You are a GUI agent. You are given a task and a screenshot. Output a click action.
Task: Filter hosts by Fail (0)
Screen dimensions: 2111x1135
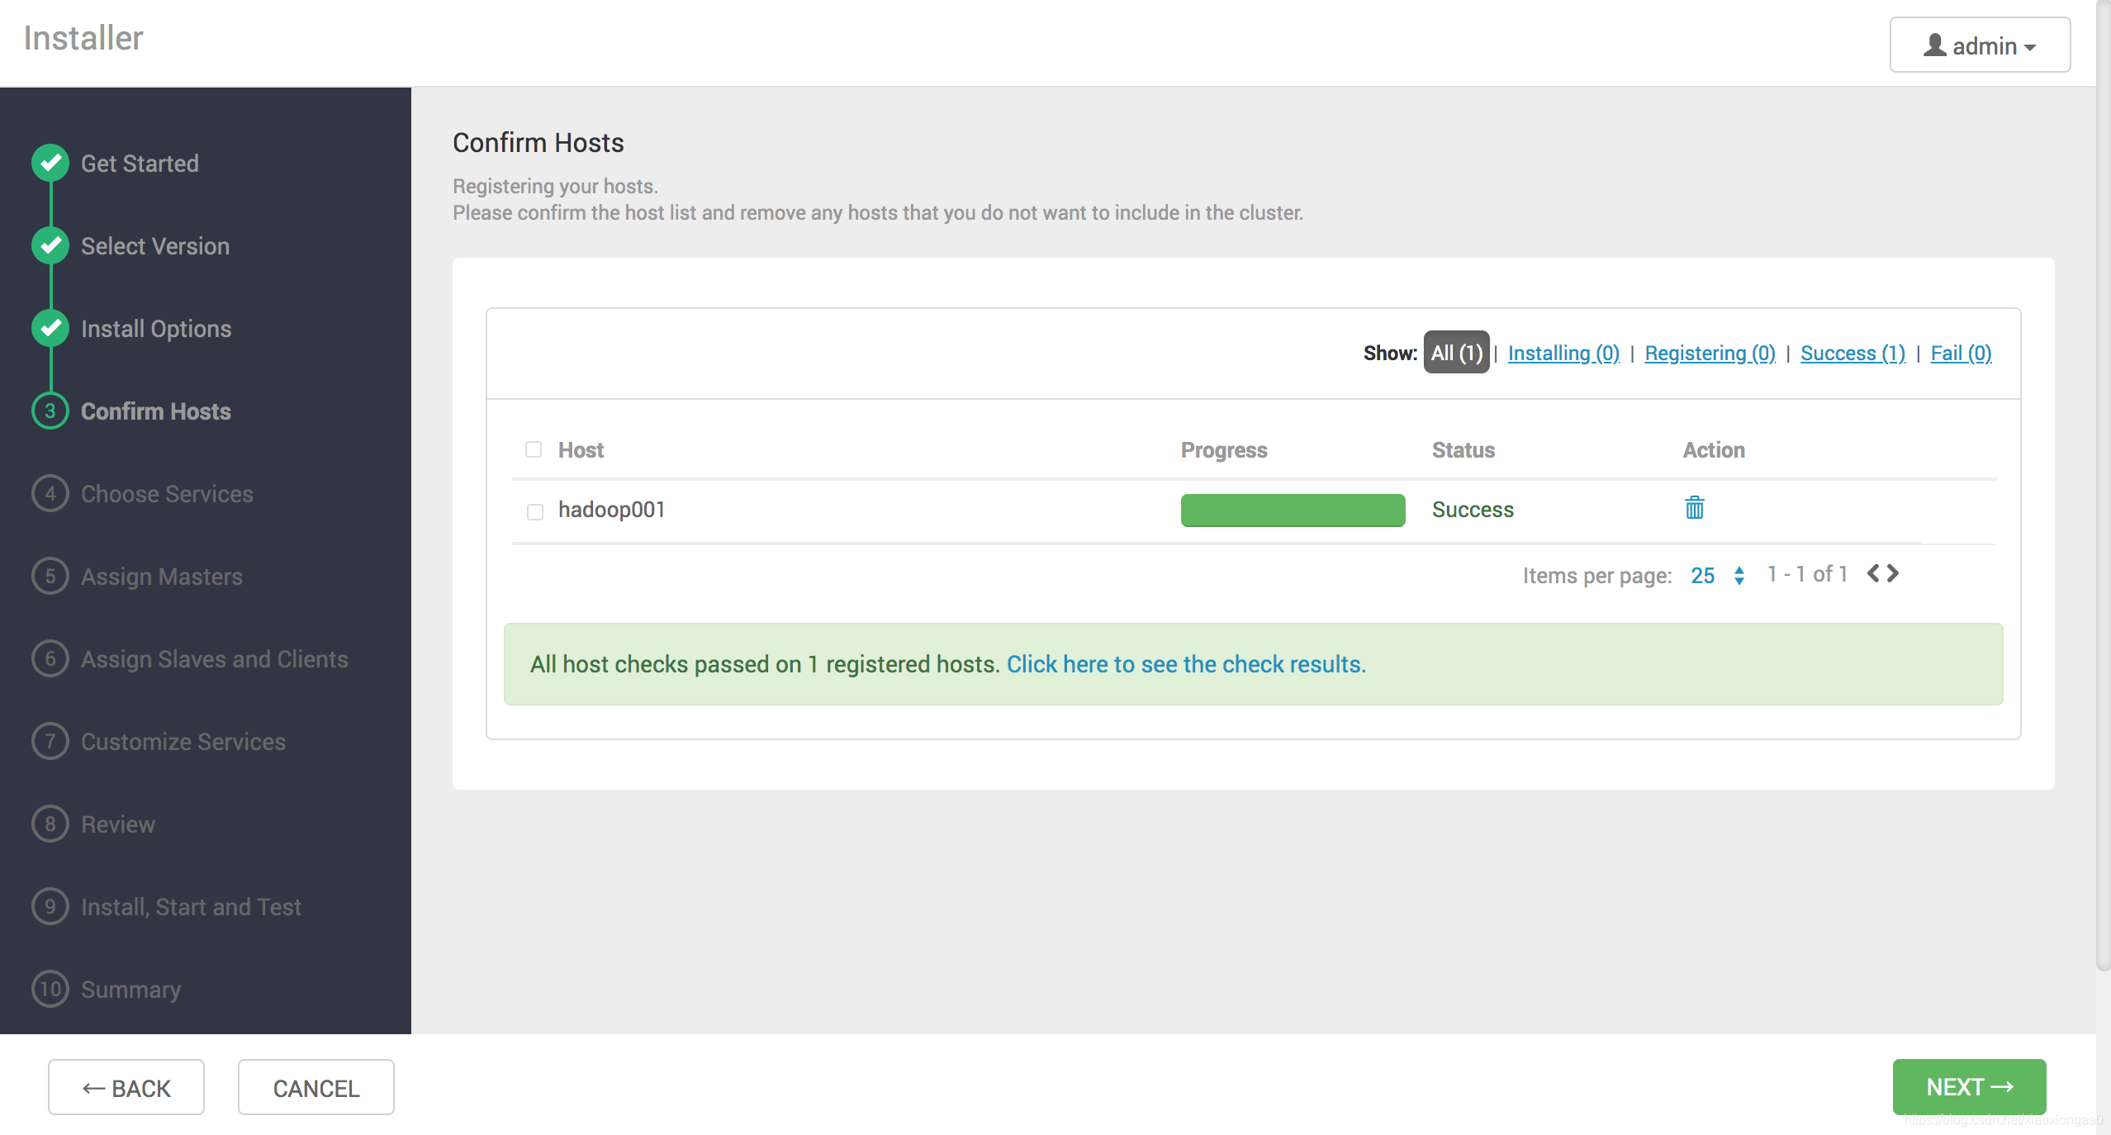1961,353
